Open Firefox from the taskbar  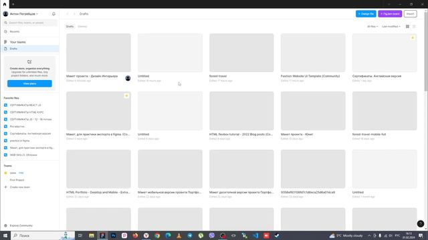135,235
